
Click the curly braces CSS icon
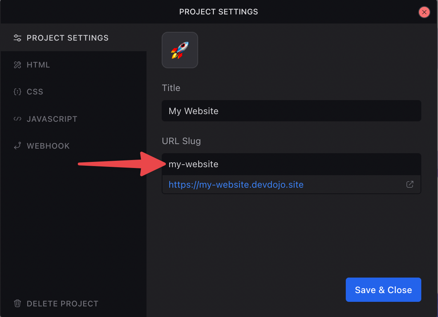click(x=17, y=92)
